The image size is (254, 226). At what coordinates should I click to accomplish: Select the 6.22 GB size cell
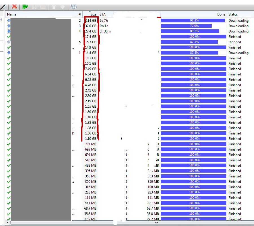91,80
